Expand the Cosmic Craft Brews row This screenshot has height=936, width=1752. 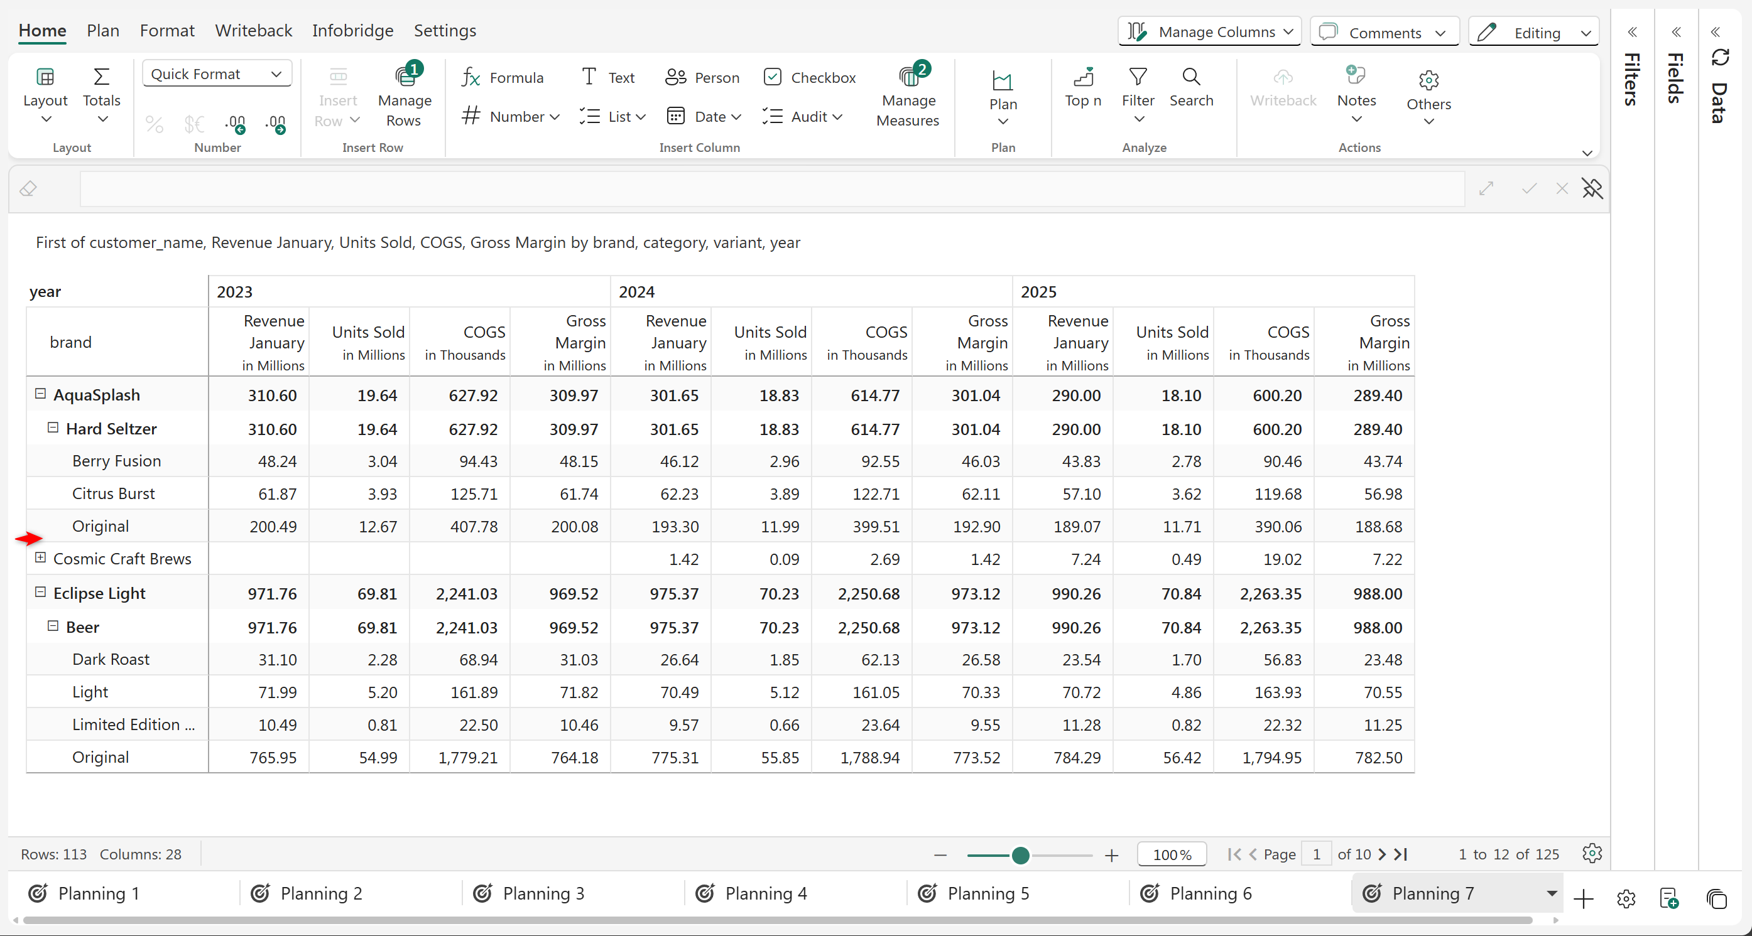tap(40, 558)
